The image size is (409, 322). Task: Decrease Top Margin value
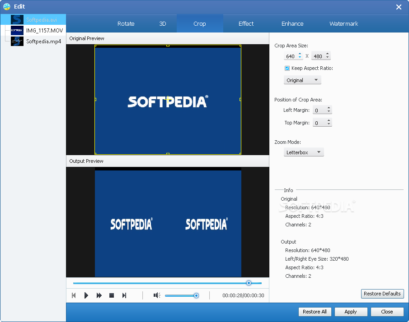click(329, 124)
